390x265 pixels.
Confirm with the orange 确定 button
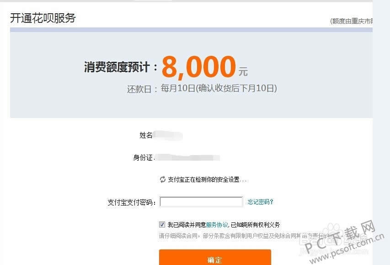click(215, 258)
